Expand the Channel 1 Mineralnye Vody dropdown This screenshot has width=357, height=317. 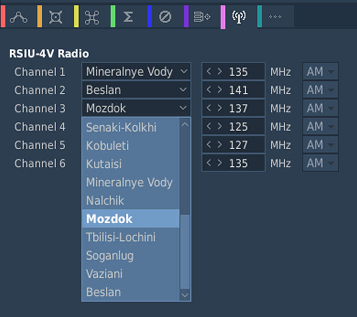(x=136, y=72)
